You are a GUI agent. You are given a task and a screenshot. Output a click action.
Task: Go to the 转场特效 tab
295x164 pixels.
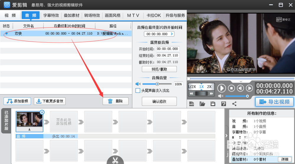pos(92,15)
